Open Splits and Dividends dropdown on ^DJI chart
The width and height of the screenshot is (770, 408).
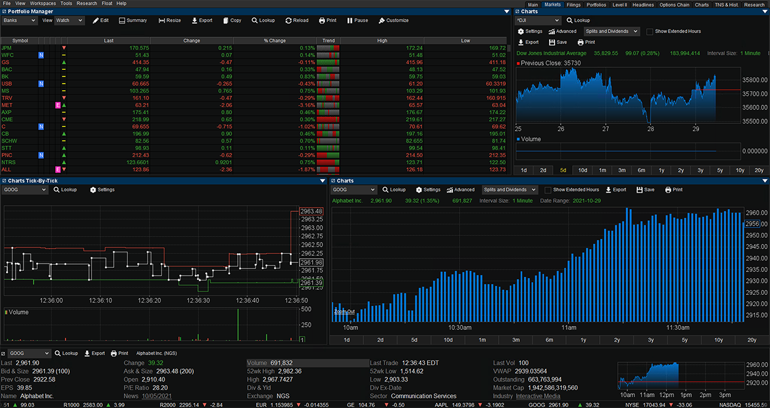612,31
